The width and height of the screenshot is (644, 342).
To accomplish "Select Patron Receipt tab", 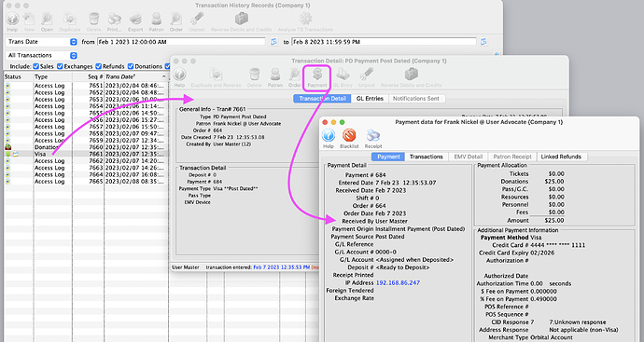I will 512,157.
